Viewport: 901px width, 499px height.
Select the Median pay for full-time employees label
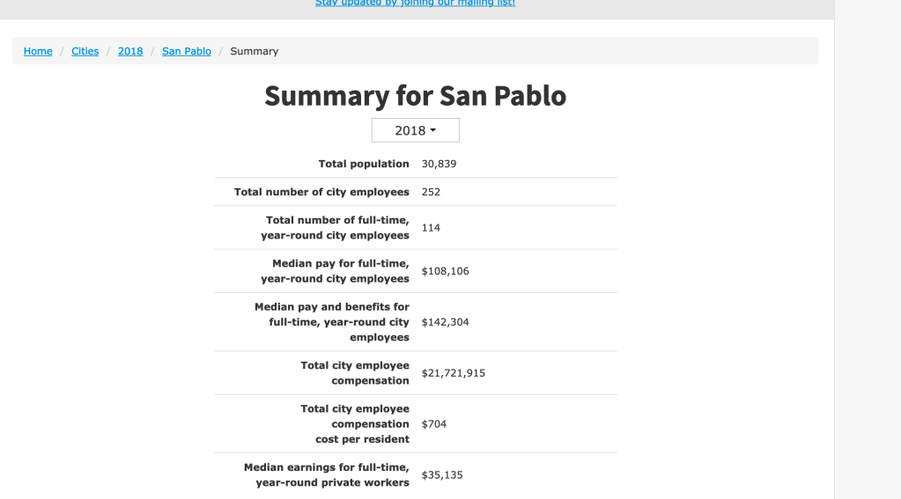pyautogui.click(x=335, y=271)
